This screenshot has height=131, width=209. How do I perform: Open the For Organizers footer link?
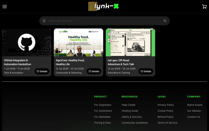(103, 105)
